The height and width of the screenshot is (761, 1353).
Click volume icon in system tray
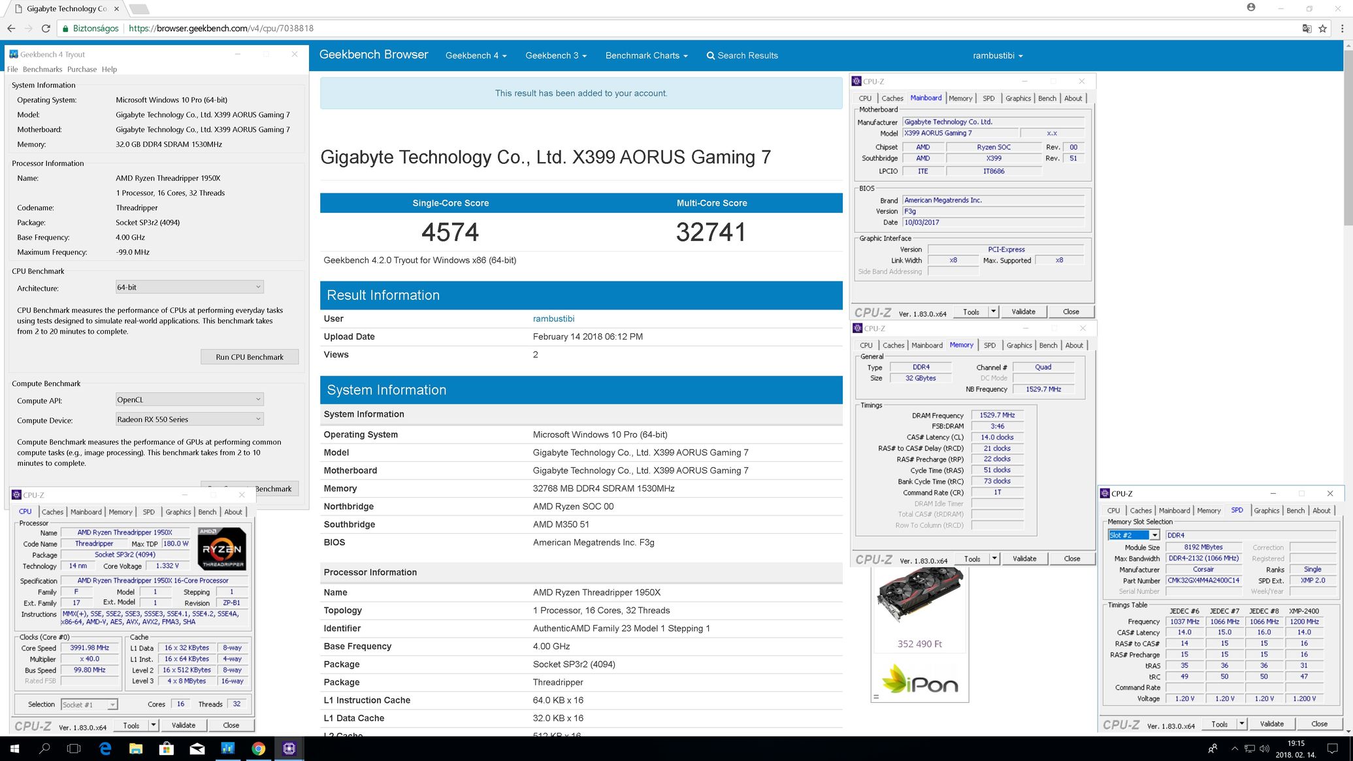(x=1264, y=749)
